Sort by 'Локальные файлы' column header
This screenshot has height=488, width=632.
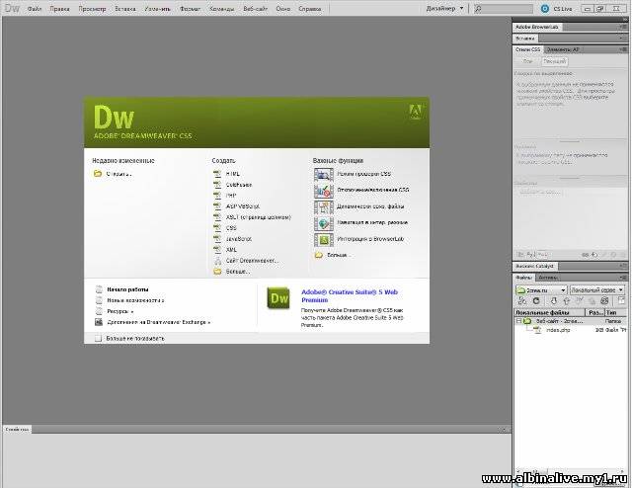[x=549, y=312]
